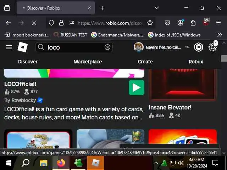Show hidden system tray icons chevron

coord(156,163)
